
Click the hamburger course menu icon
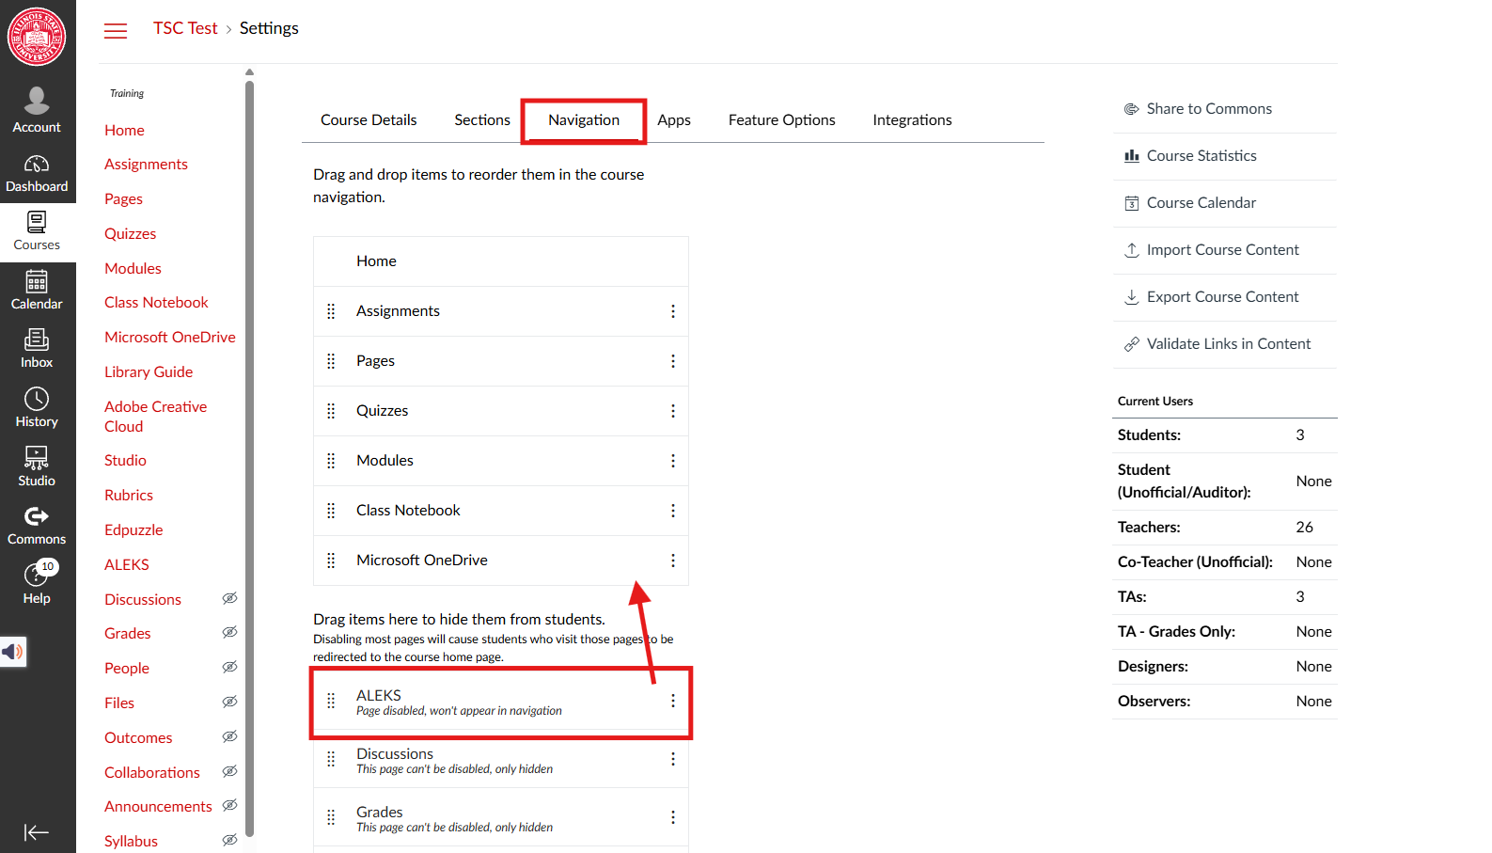[x=116, y=31]
